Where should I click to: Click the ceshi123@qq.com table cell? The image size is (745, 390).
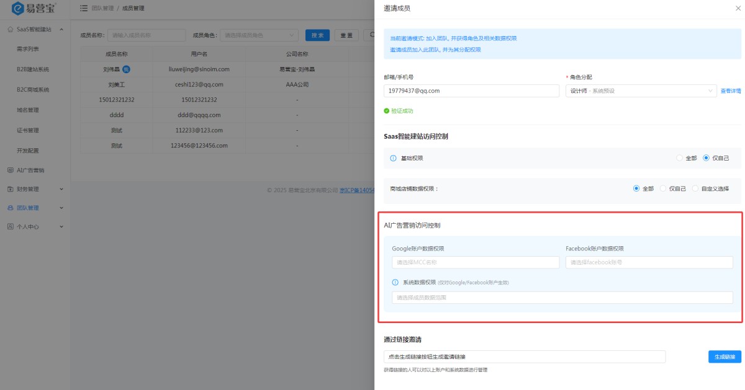point(199,84)
